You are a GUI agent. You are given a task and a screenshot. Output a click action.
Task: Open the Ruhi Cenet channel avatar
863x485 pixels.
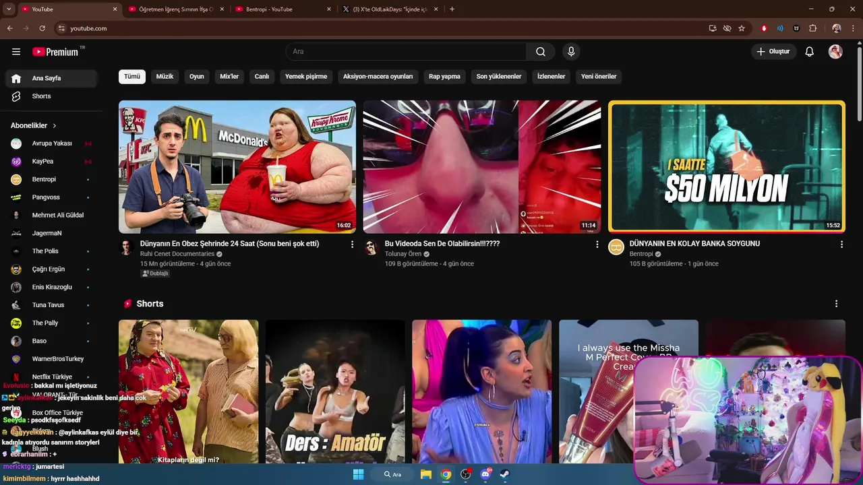(x=127, y=247)
